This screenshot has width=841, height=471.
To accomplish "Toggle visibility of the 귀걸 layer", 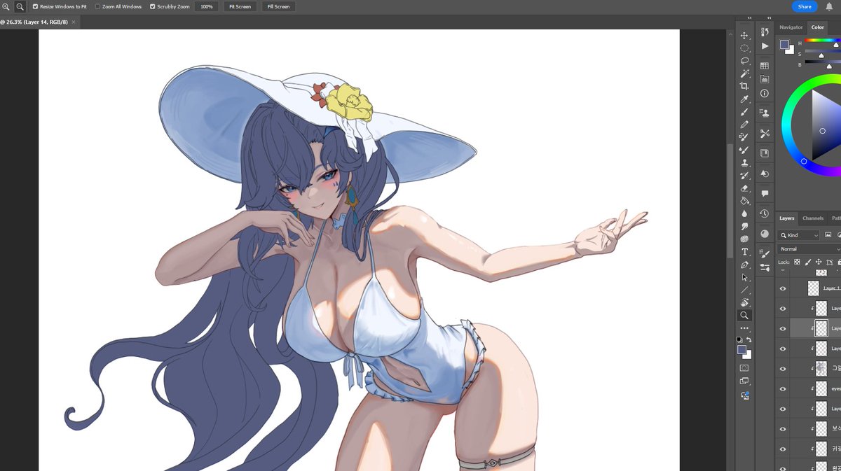I will point(783,448).
